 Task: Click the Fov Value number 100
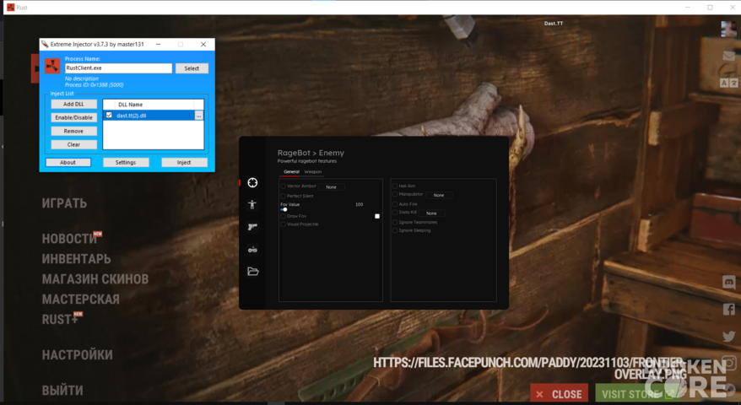360,205
